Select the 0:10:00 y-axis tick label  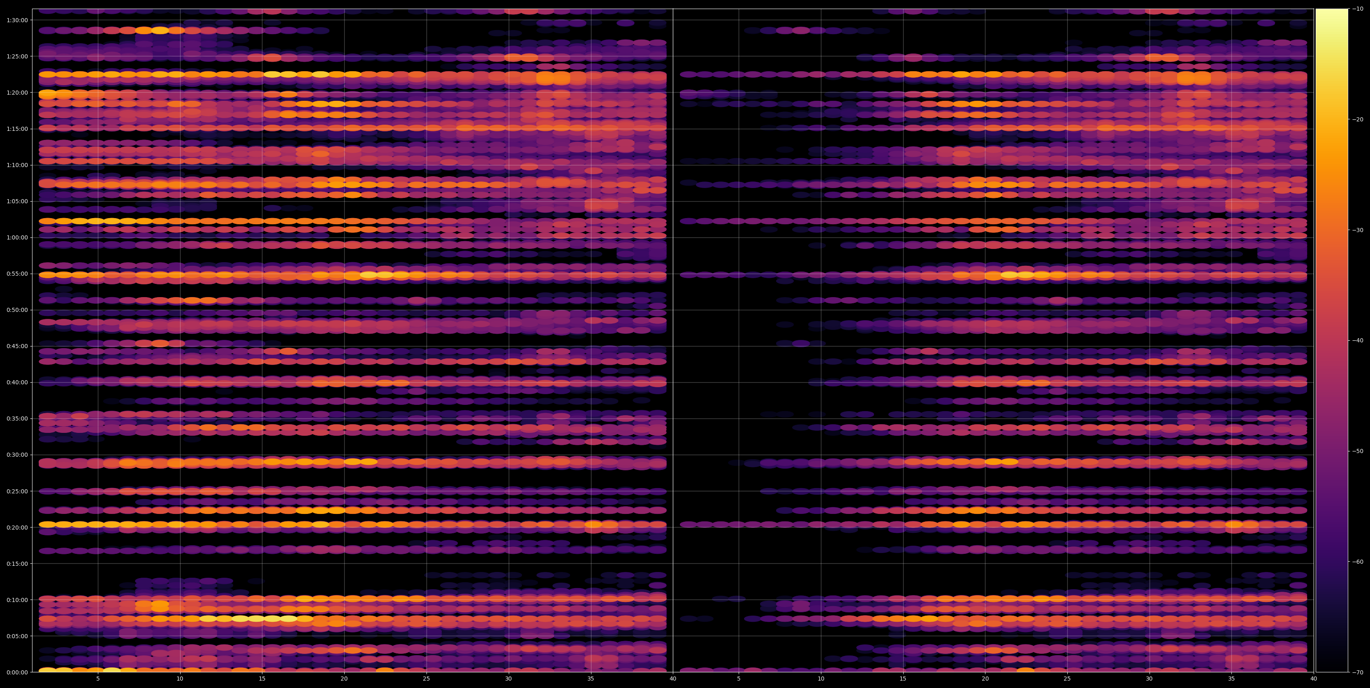point(17,600)
